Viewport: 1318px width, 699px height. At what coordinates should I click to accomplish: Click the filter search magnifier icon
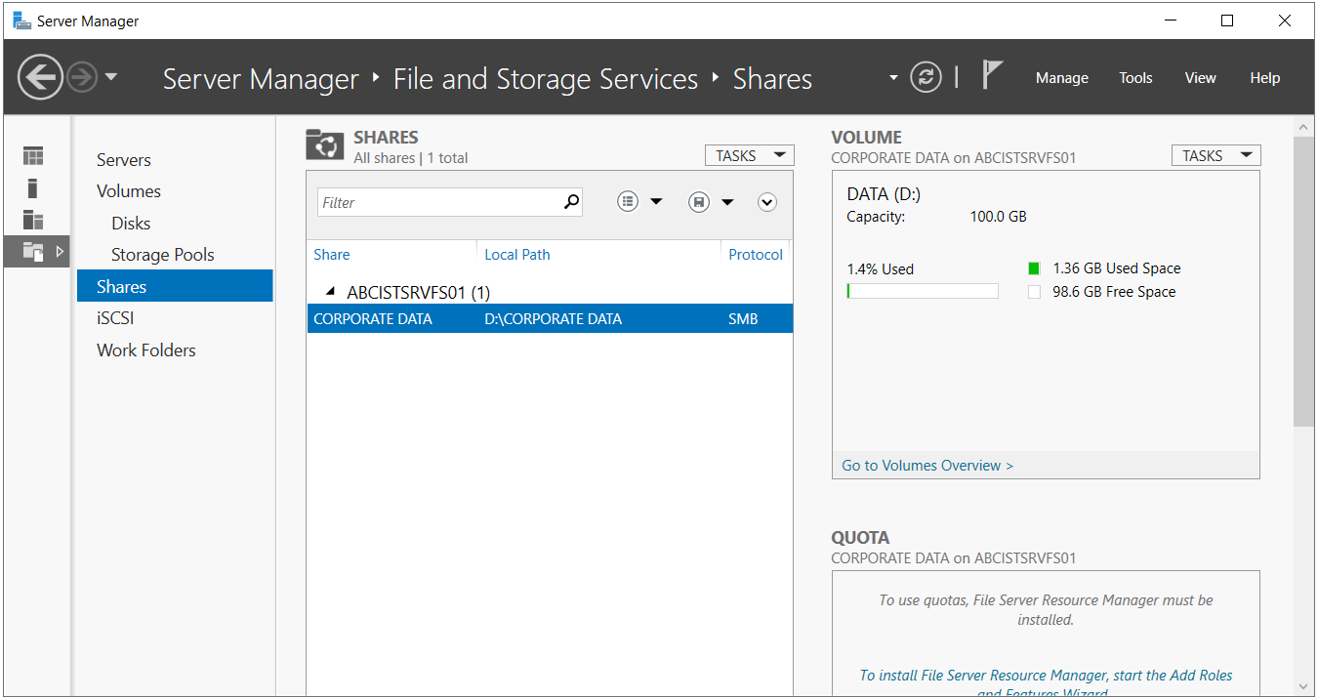point(572,202)
